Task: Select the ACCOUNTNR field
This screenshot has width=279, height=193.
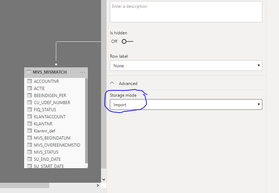Action: click(x=46, y=81)
